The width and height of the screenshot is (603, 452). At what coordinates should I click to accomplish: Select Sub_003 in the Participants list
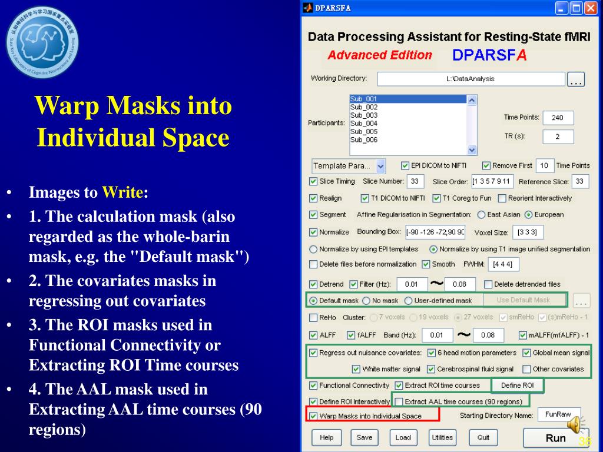[x=408, y=115]
